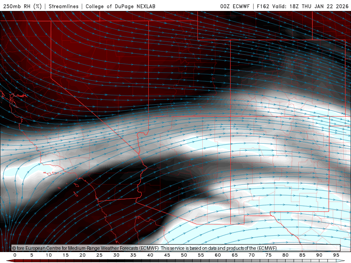Click the colorbar label '25'
This screenshot has height=263, width=351.
pyautogui.click(x=100, y=255)
